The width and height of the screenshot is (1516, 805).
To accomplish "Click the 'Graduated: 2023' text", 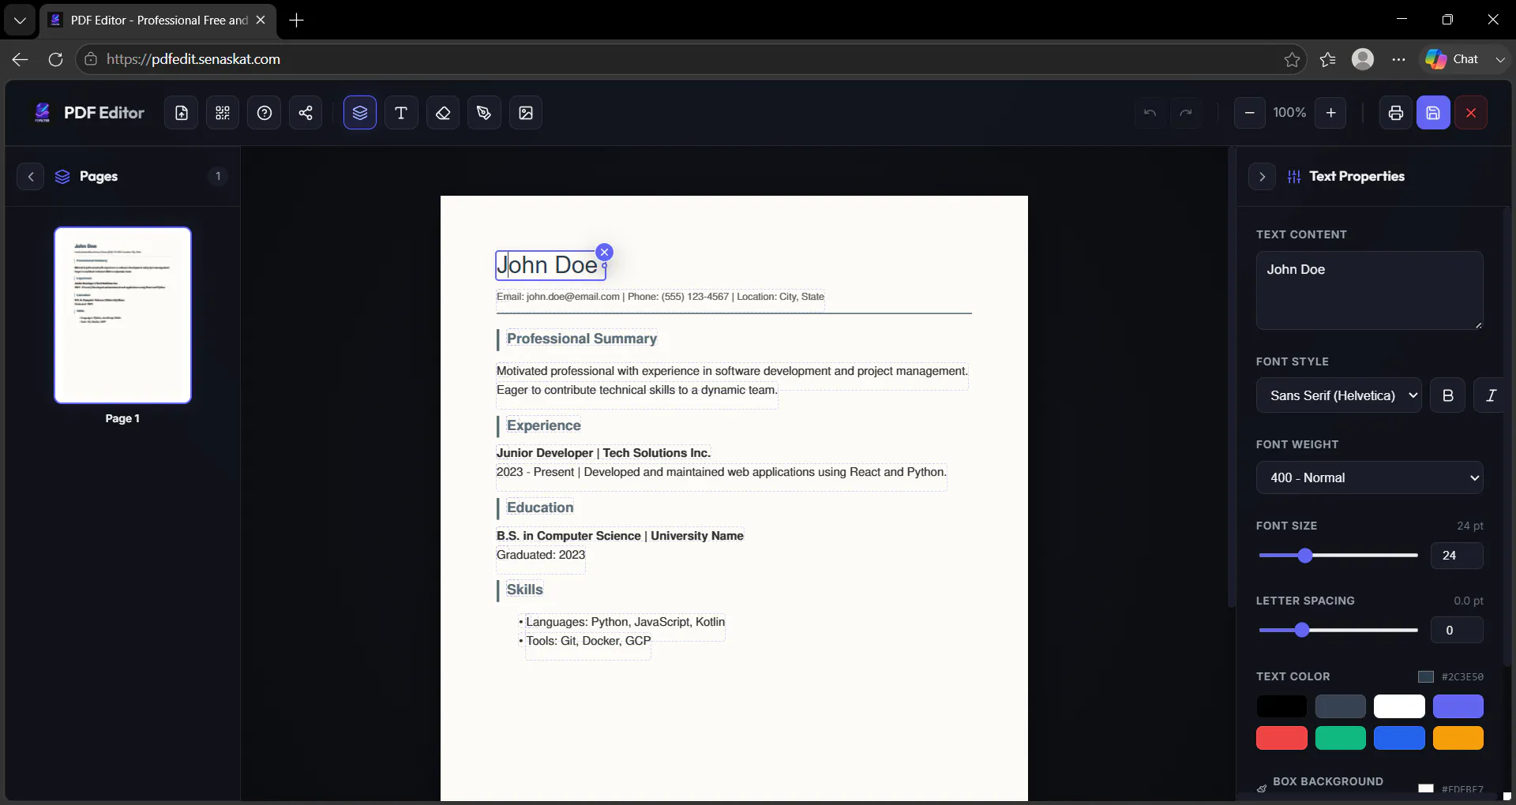I will click(x=541, y=555).
